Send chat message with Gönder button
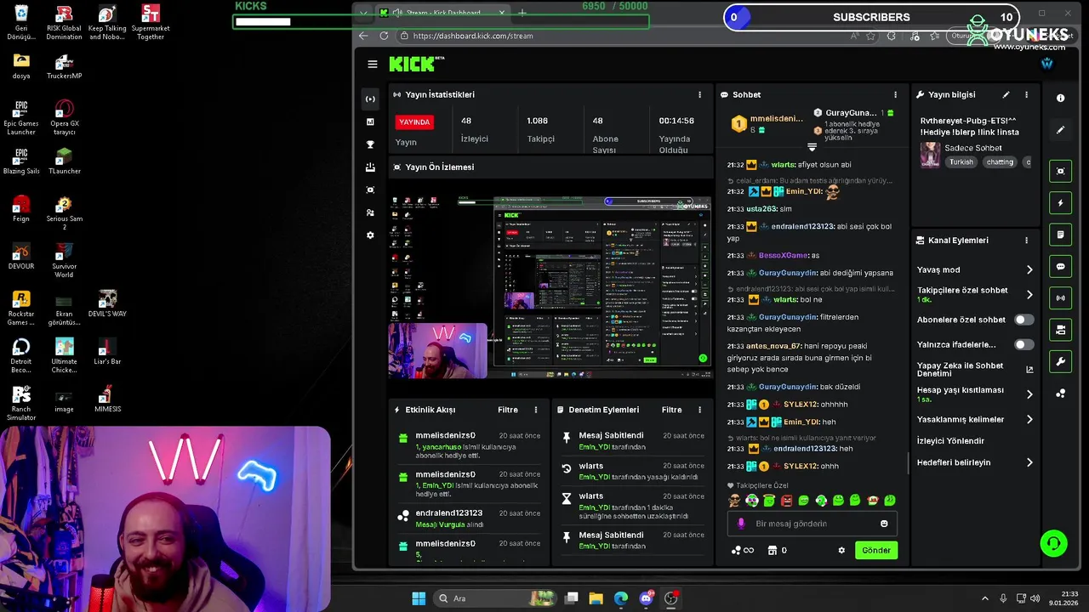Image resolution: width=1089 pixels, height=612 pixels. (x=875, y=550)
